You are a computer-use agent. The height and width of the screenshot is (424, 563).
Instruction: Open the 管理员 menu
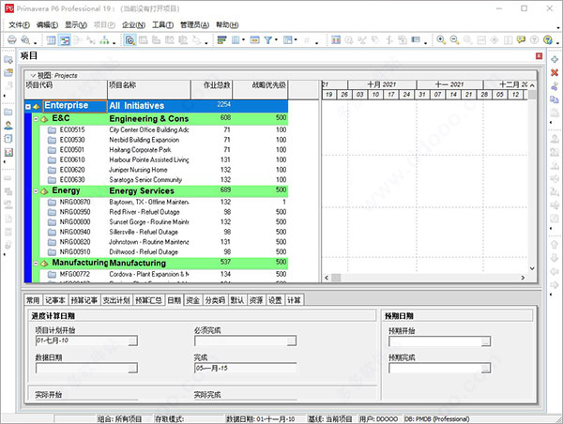(194, 24)
